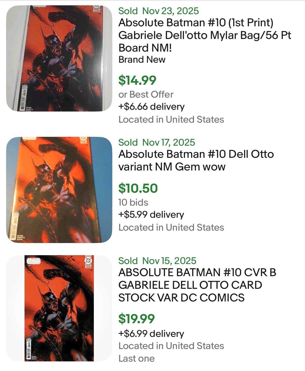Click the 'Sold Nov 15, 2025' label

pos(157,261)
